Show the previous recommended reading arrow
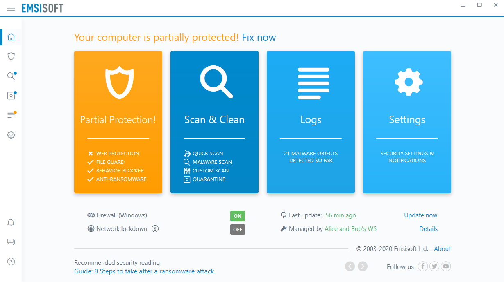The width and height of the screenshot is (504, 282). tap(350, 266)
